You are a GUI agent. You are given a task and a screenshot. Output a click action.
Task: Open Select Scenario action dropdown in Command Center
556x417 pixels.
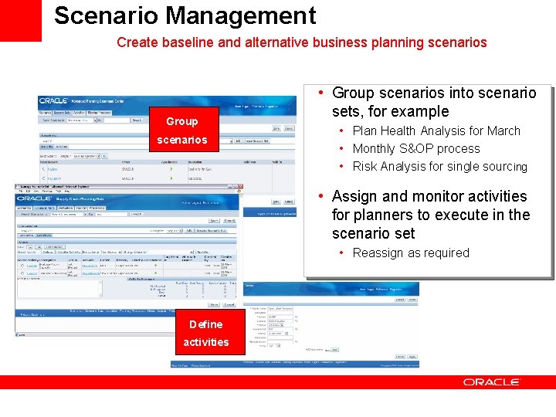pos(86,156)
